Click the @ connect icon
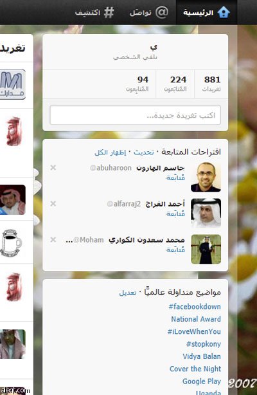257x395 pixels. point(162,12)
